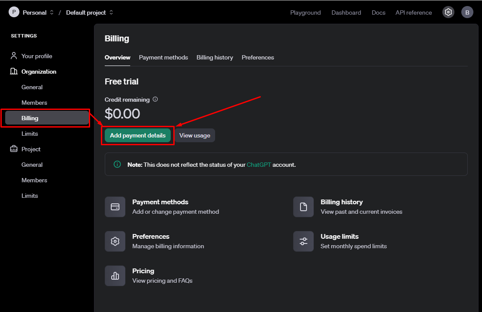Click 'Set monthly spend limits' text
Viewport: 482px width, 312px height.
coord(354,246)
